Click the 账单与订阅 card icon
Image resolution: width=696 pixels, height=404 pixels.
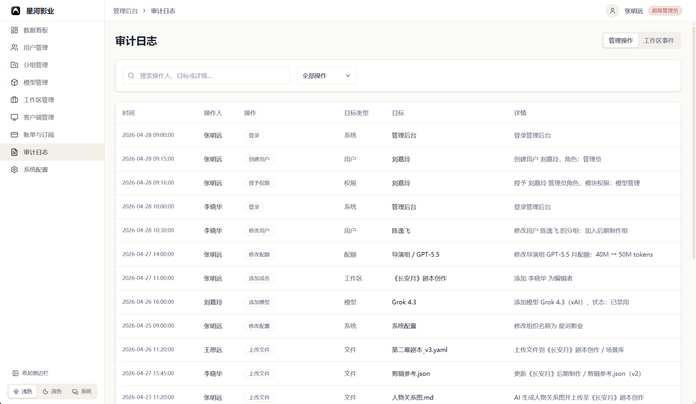coord(14,135)
